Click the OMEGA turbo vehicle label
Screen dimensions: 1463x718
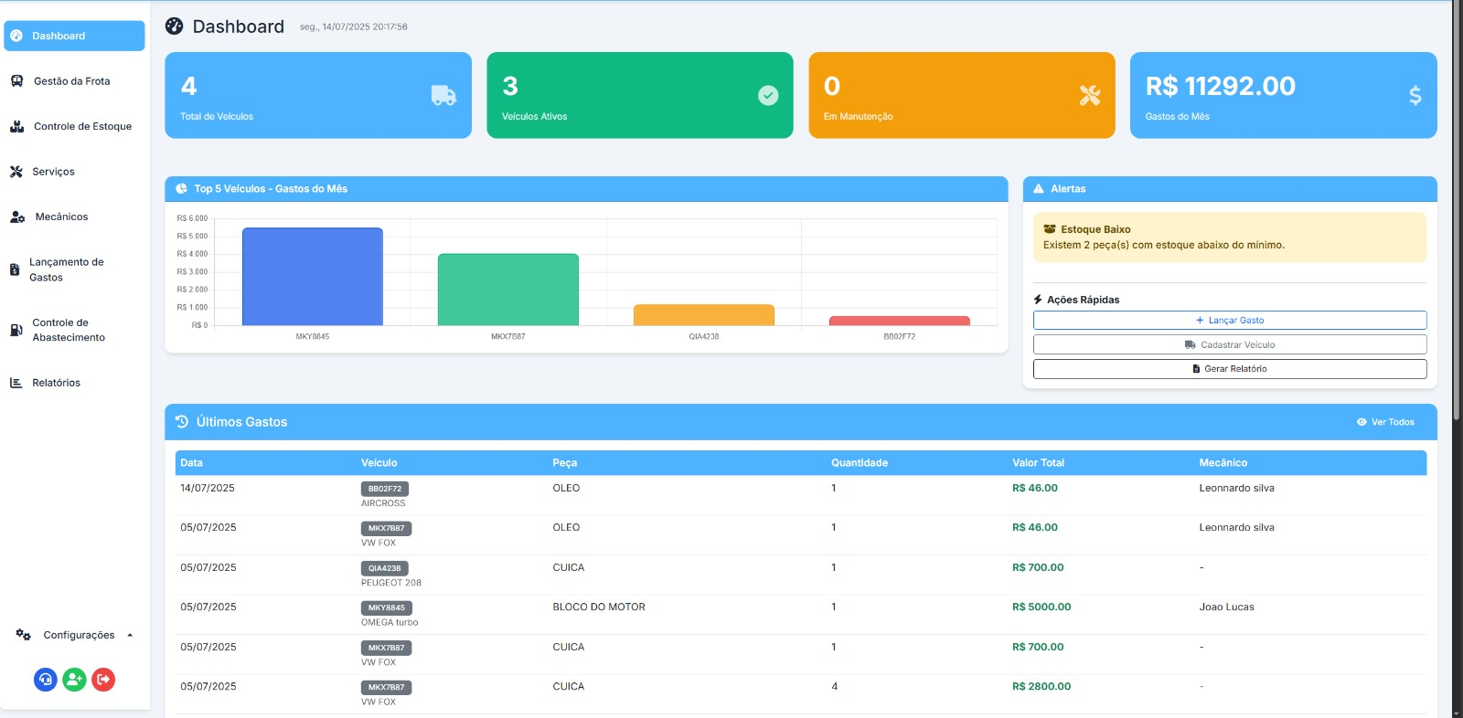[x=390, y=622]
